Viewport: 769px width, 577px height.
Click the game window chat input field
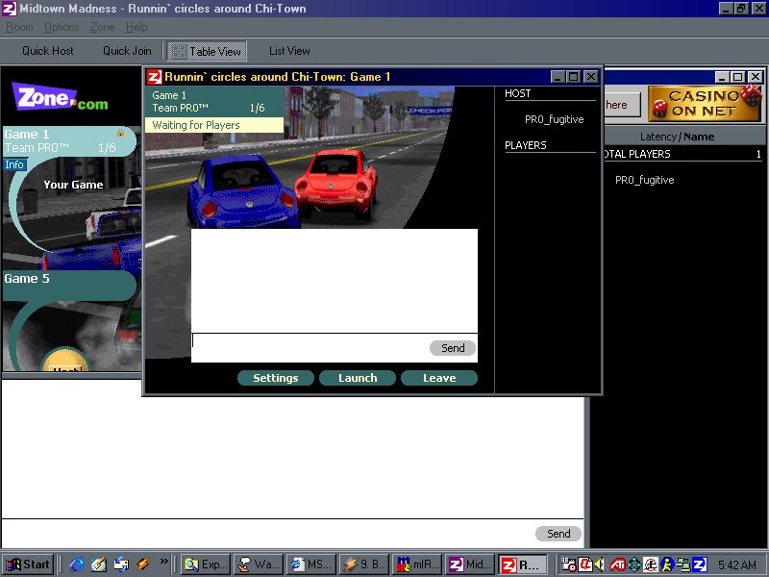tap(310, 348)
